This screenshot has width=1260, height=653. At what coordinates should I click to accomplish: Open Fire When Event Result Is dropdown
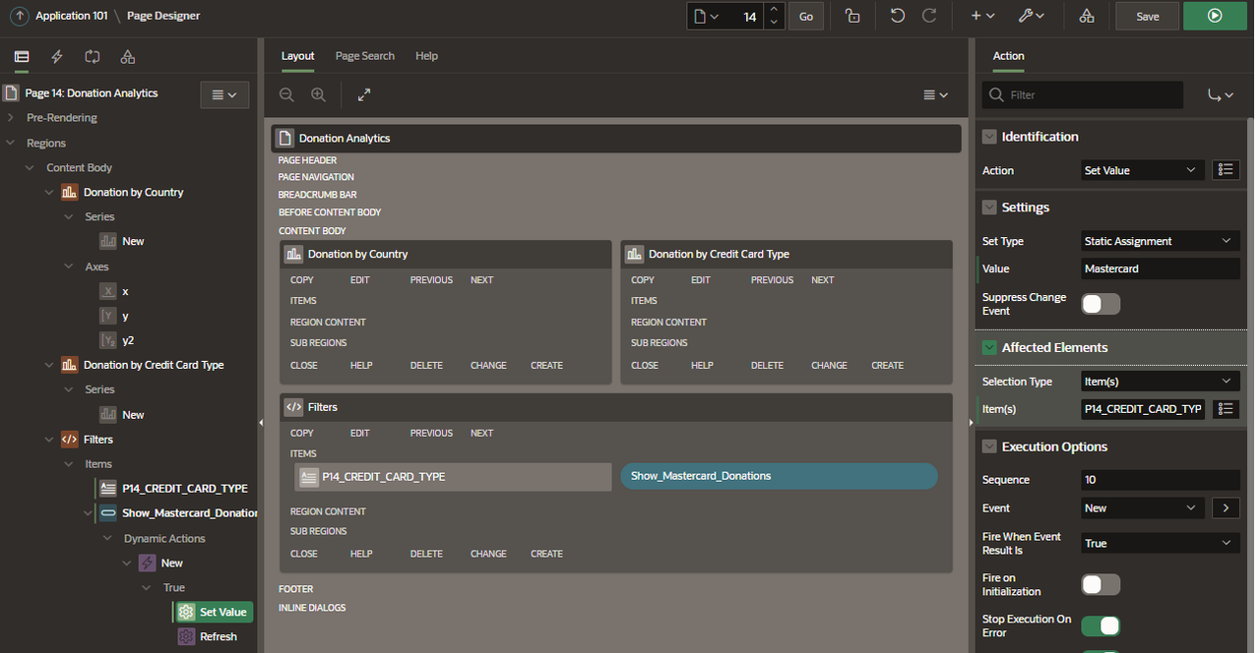pos(1161,543)
